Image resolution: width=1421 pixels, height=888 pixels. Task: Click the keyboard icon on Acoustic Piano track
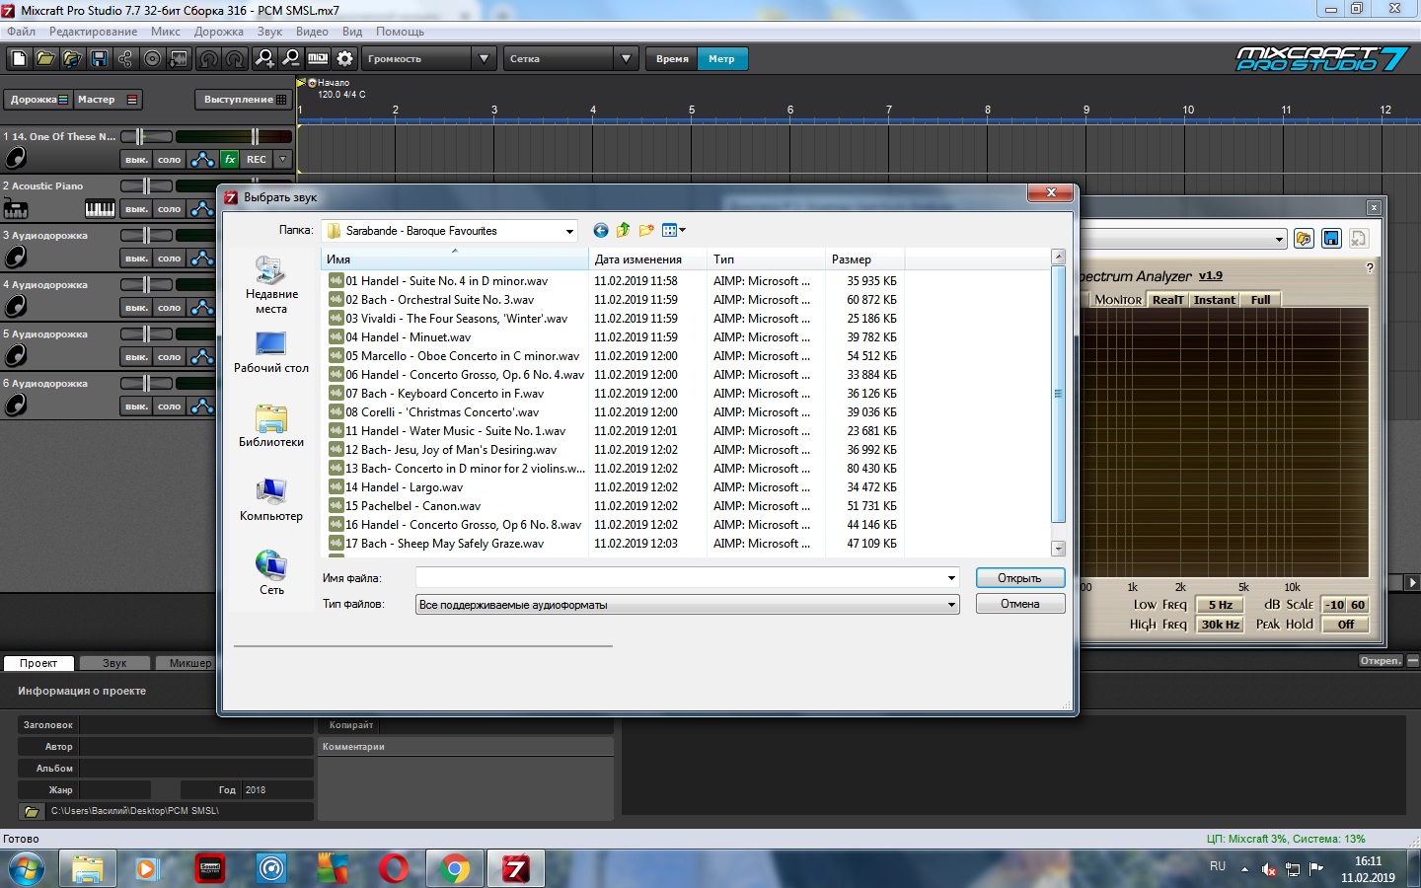point(100,208)
